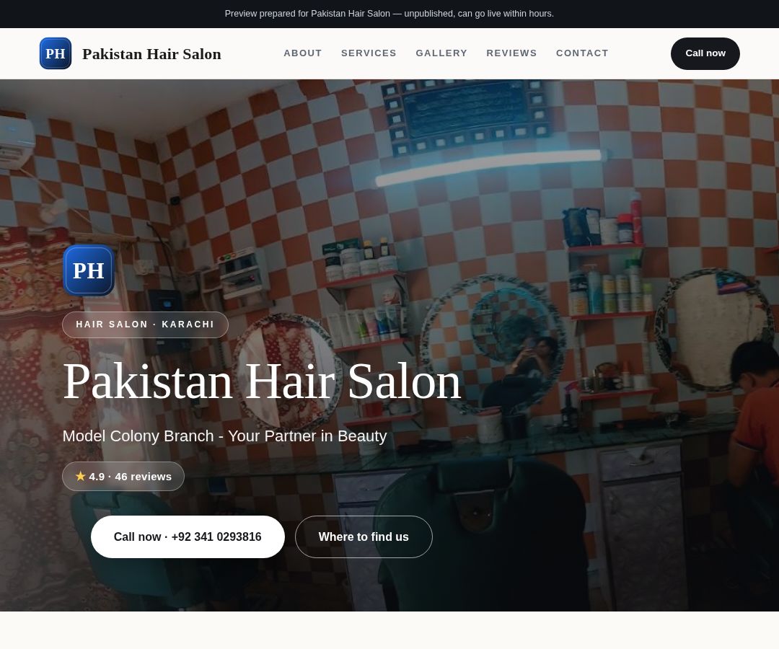Click the Model Colony Branch tagline text
Screen dimensions: 779x649
click(x=224, y=436)
